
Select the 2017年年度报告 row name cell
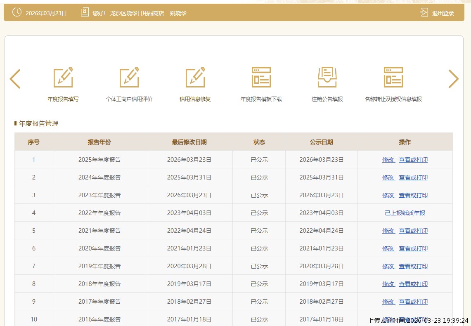(99, 302)
